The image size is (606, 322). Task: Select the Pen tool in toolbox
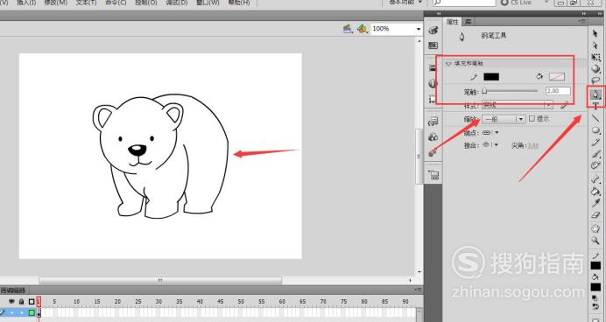tap(595, 94)
